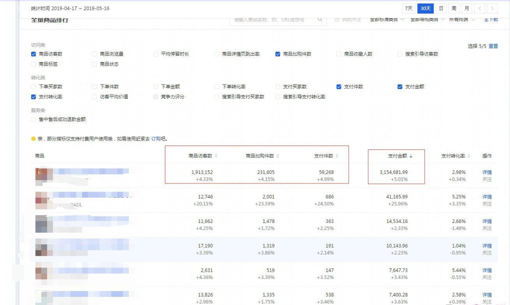The width and height of the screenshot is (510, 305).
Task: Open 详情 for the 3,154,681.99 row
Action: pyautogui.click(x=487, y=172)
